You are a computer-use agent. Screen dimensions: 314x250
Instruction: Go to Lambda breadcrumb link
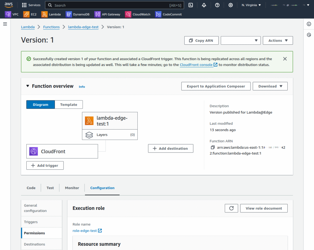pos(28,27)
